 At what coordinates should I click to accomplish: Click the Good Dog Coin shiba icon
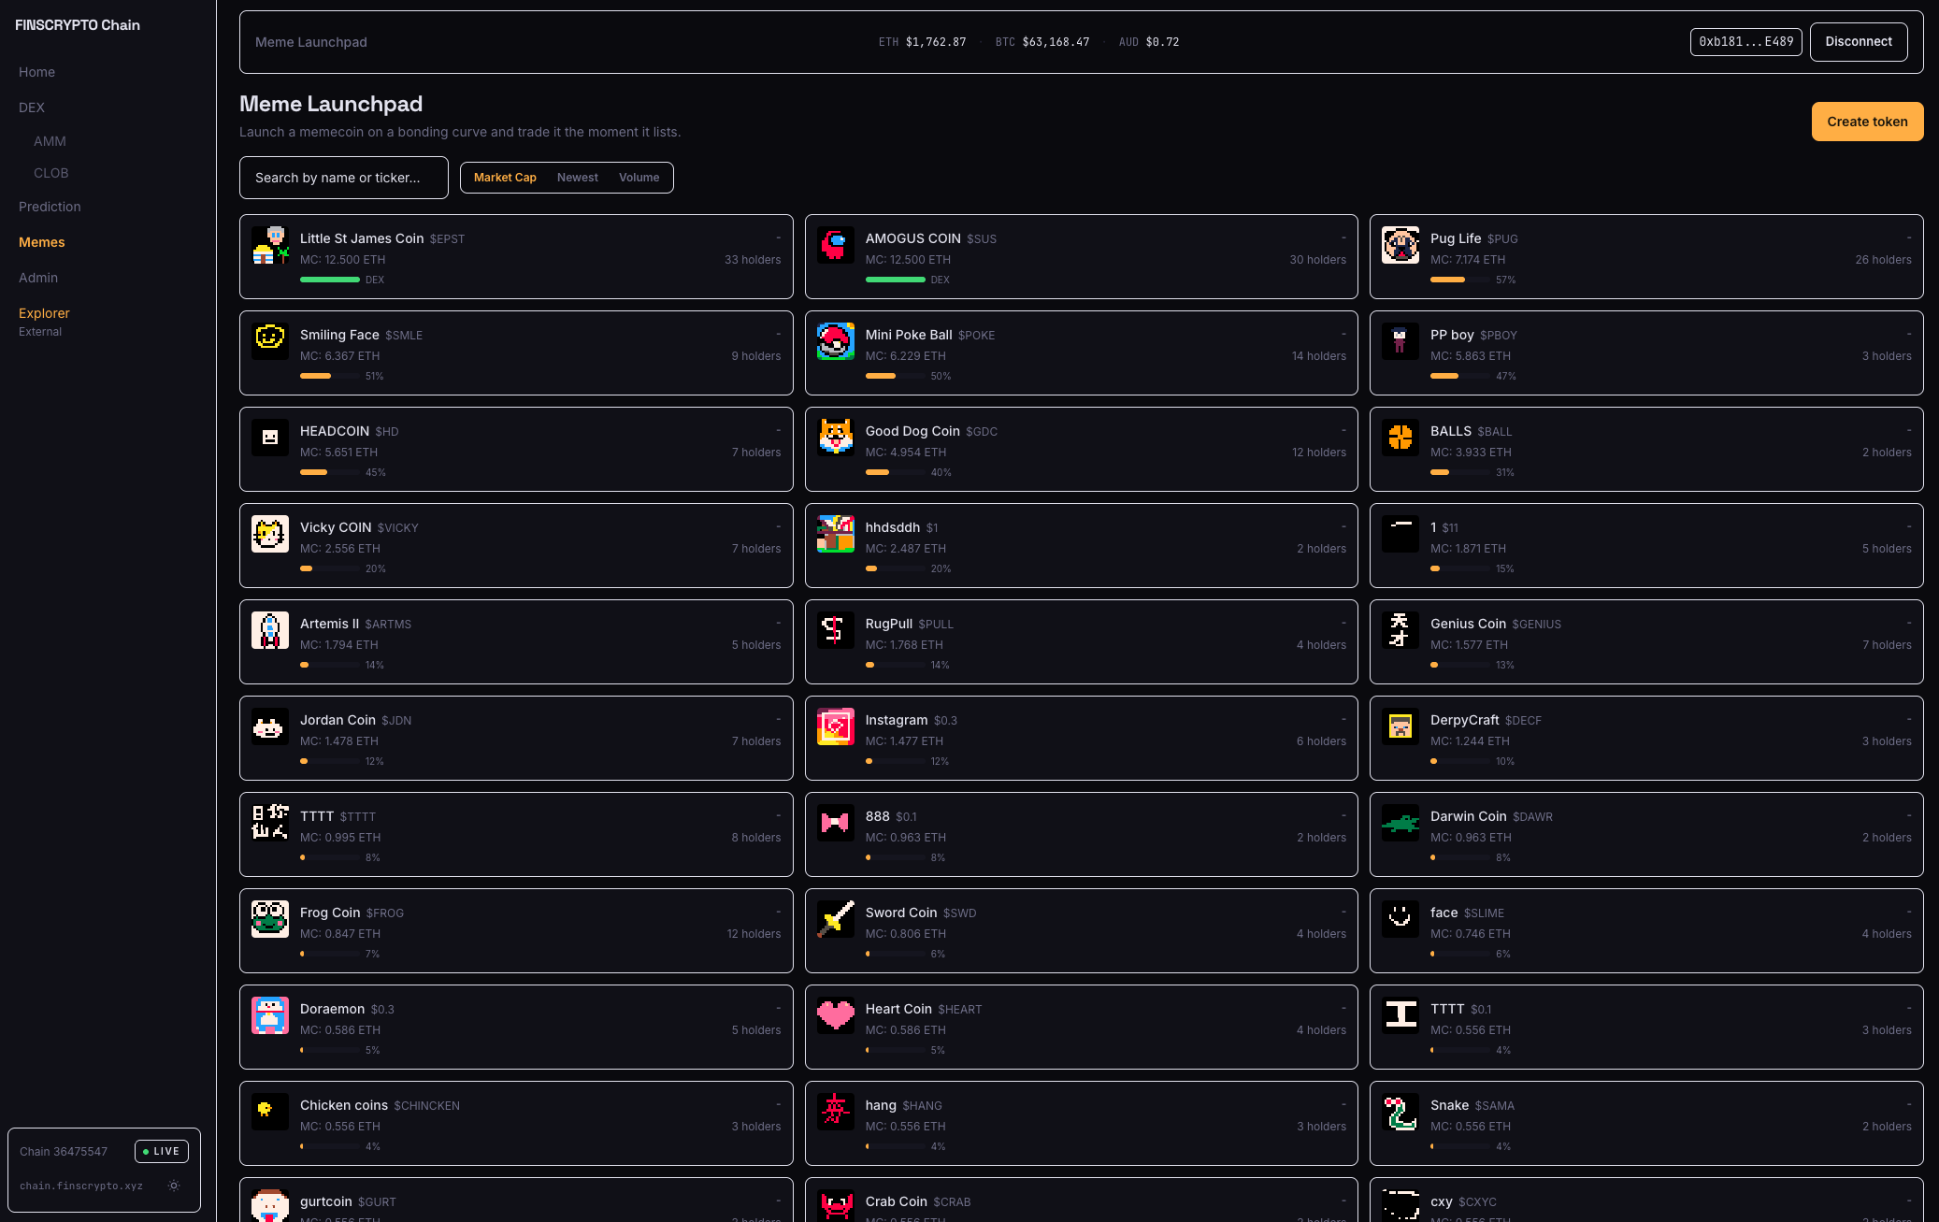coord(835,438)
